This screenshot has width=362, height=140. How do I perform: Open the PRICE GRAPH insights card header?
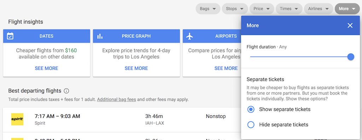point(136,36)
